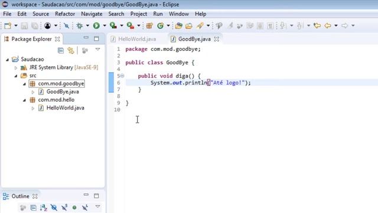Click the Last Edit Location icon
Image resolution: width=378 pixels, height=213 pixels.
tap(317, 25)
